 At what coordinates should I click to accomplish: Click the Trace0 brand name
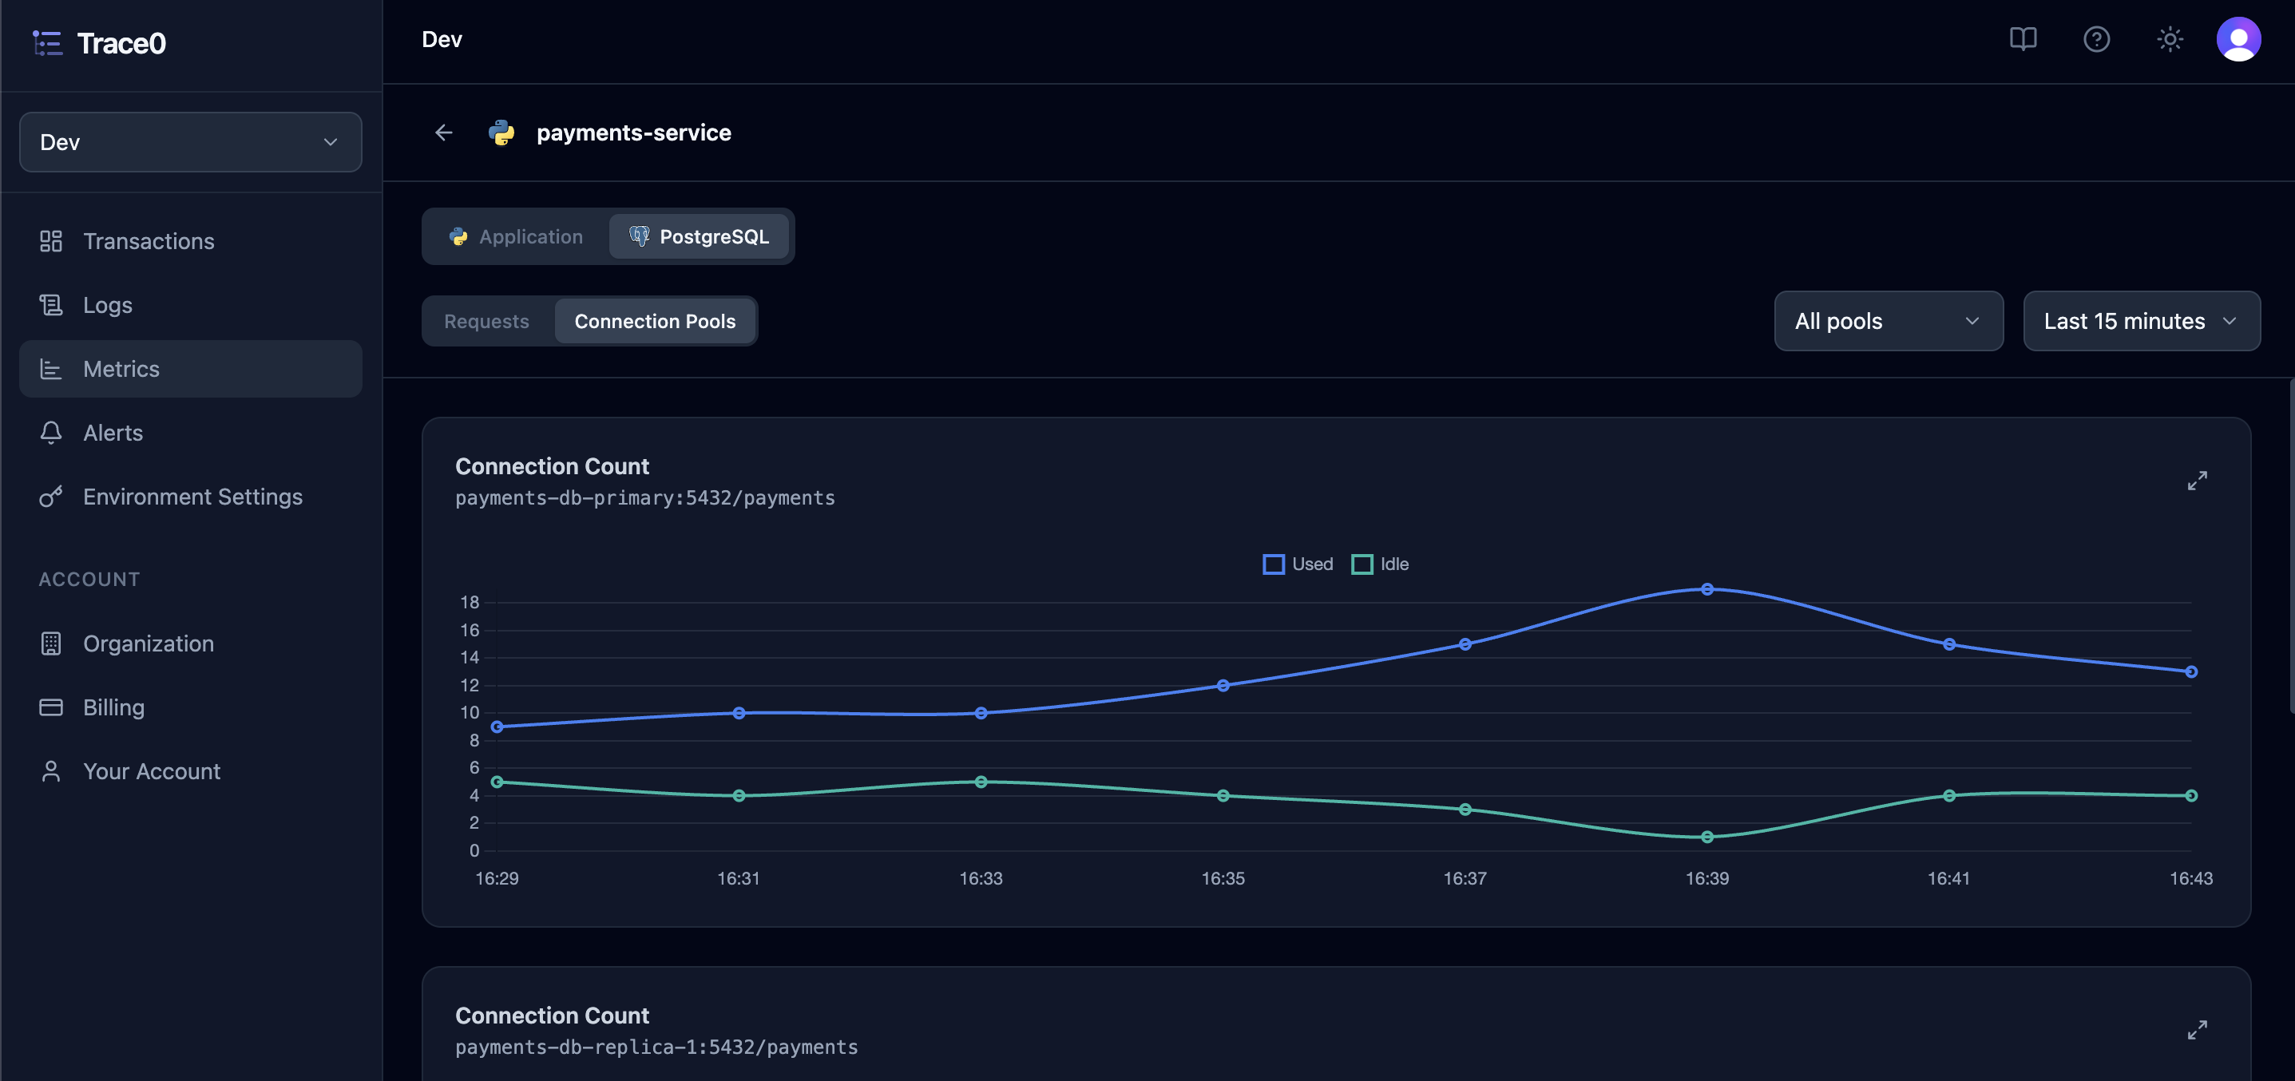121,44
